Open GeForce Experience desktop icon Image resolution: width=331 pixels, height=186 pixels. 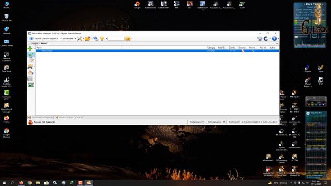[x=6, y=57]
